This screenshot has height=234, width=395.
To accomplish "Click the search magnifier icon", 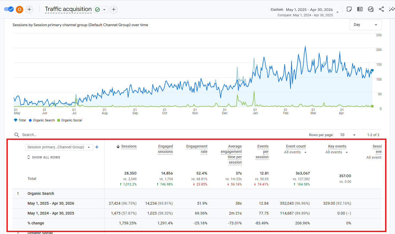I will point(17,135).
